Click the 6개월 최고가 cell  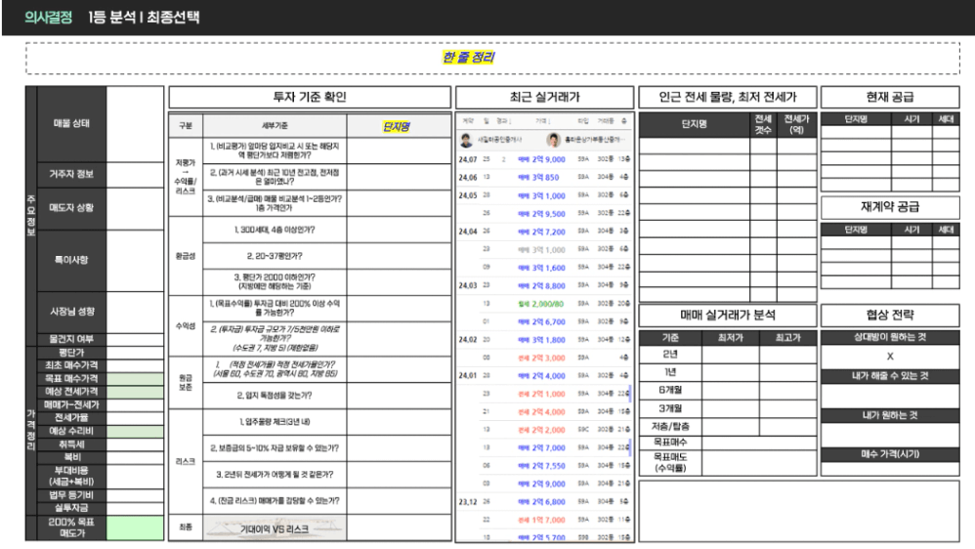click(787, 391)
